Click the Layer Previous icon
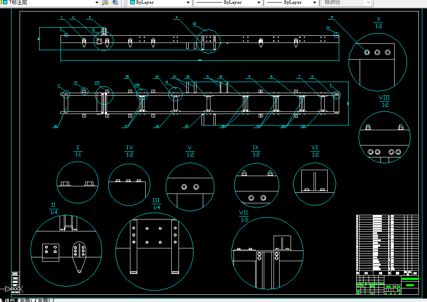Viewport: 427px width, 302px height. coord(115,3)
